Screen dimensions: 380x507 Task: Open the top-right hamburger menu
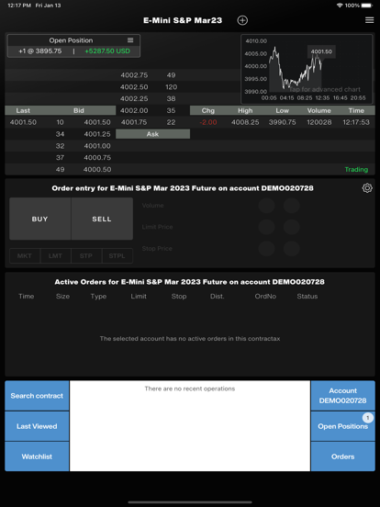coord(369,20)
